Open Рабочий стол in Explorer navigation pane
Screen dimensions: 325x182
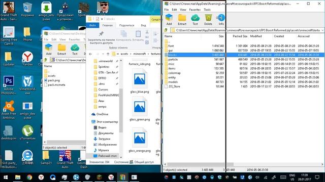[107, 156]
